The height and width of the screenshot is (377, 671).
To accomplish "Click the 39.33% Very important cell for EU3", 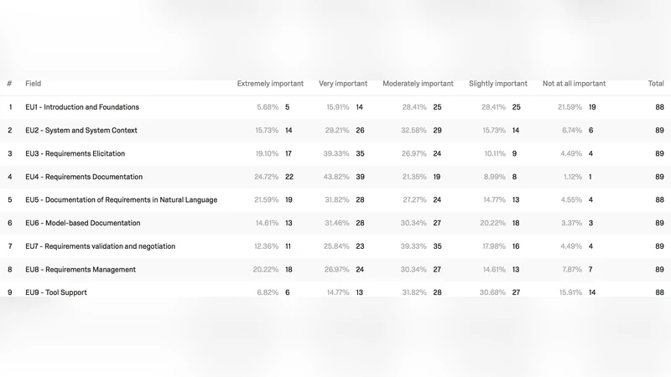I will (338, 154).
